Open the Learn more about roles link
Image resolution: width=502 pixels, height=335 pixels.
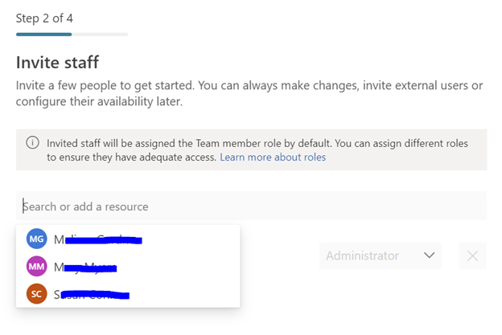click(273, 157)
